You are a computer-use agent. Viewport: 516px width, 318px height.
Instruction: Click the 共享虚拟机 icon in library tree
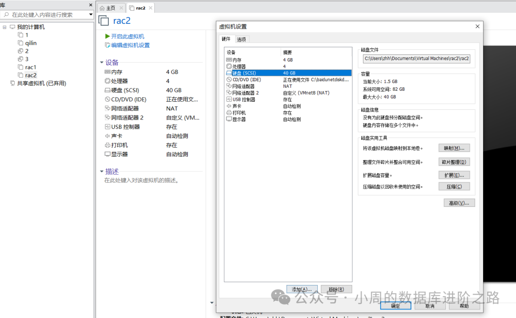click(x=12, y=83)
